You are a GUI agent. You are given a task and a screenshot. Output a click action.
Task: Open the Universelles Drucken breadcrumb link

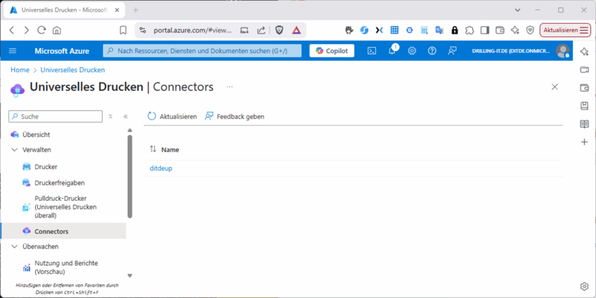tap(73, 70)
